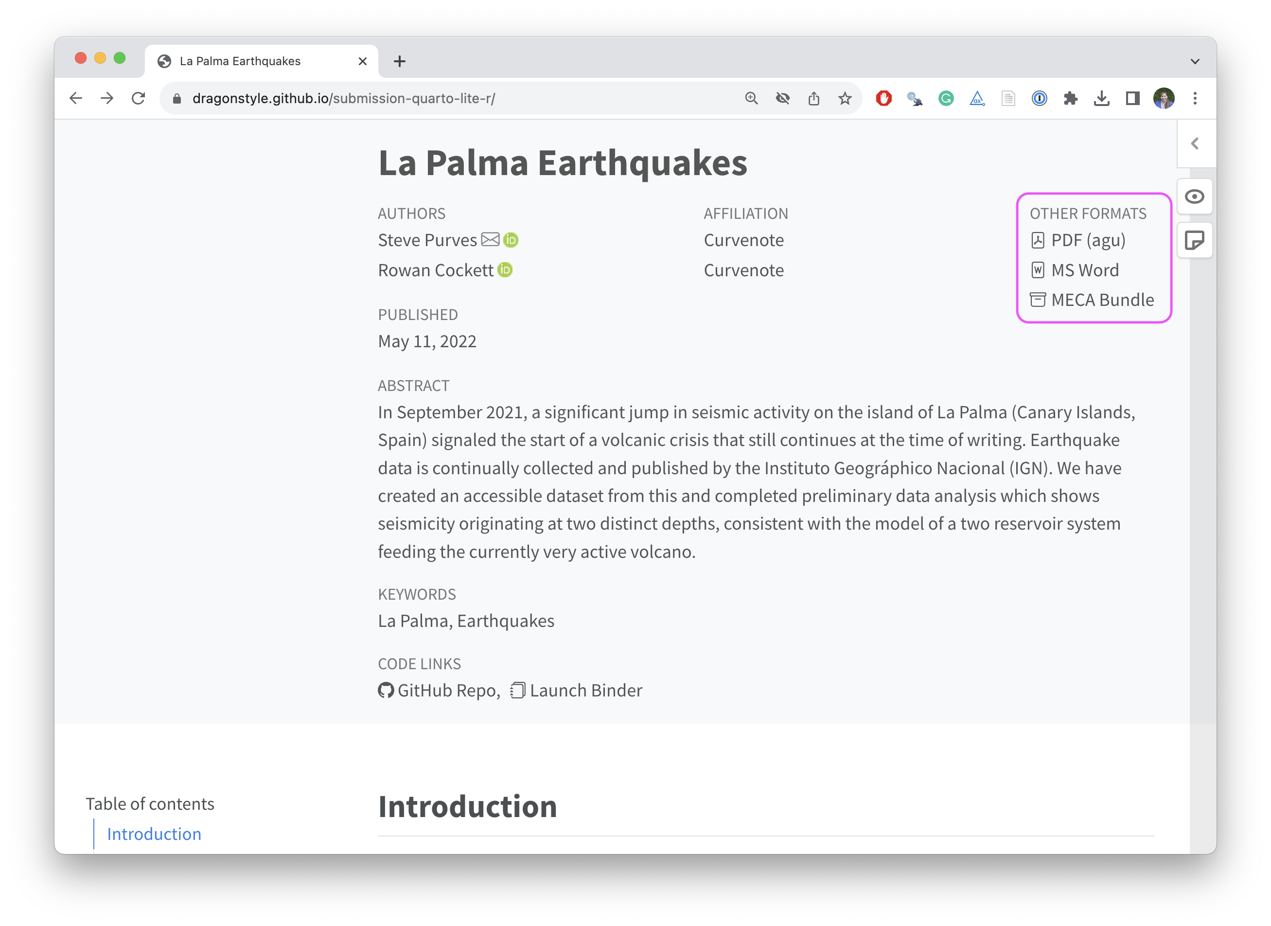
Task: Toggle the eye preview icon in side panel
Action: pos(1195,196)
